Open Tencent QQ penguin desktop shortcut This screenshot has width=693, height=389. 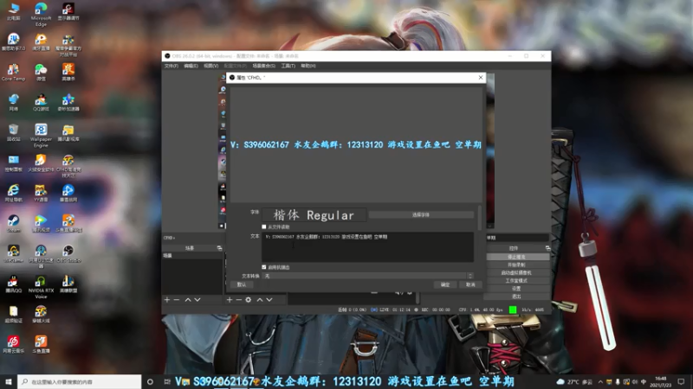(13, 284)
